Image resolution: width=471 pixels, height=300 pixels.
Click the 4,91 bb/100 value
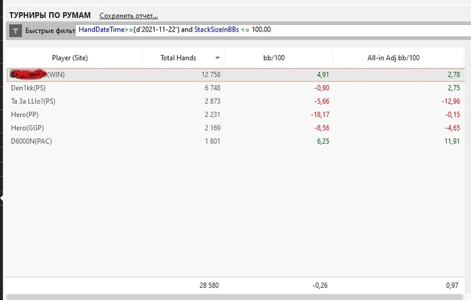[x=323, y=75]
